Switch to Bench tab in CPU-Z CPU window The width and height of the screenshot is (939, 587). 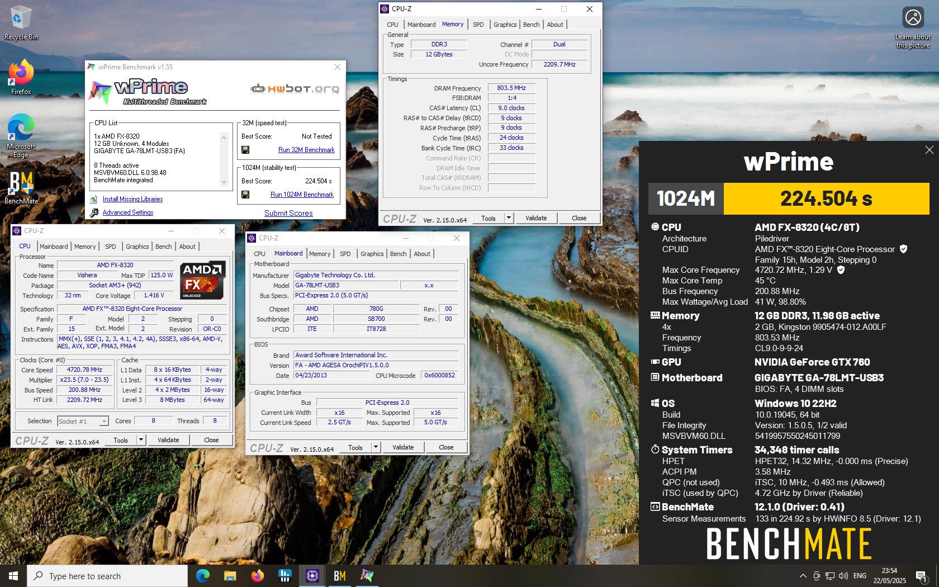[164, 247]
